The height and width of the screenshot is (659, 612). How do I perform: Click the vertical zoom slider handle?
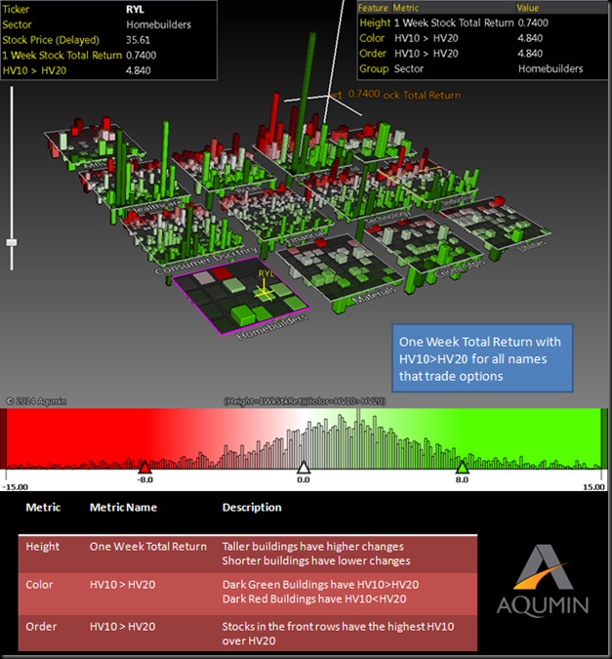click(x=12, y=242)
